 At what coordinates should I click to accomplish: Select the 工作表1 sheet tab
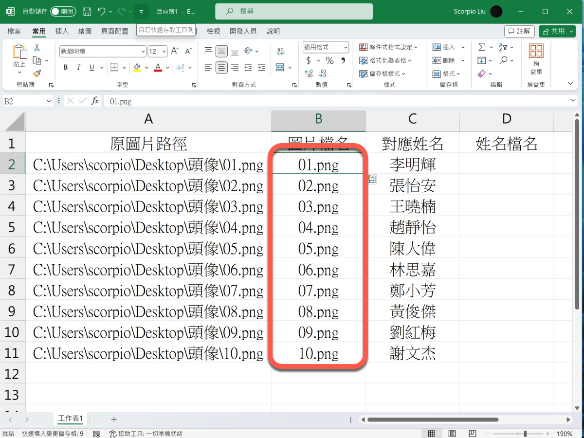(71, 419)
